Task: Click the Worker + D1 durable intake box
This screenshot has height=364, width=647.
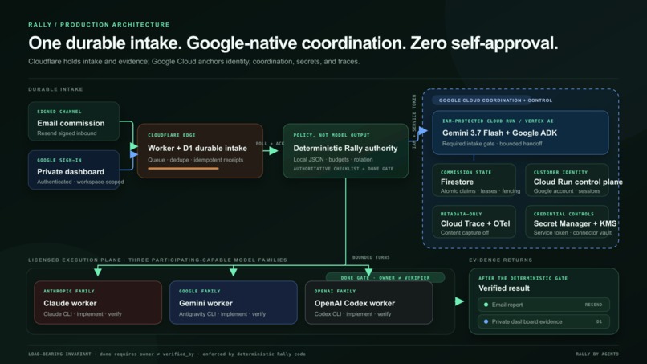Action: click(200, 151)
